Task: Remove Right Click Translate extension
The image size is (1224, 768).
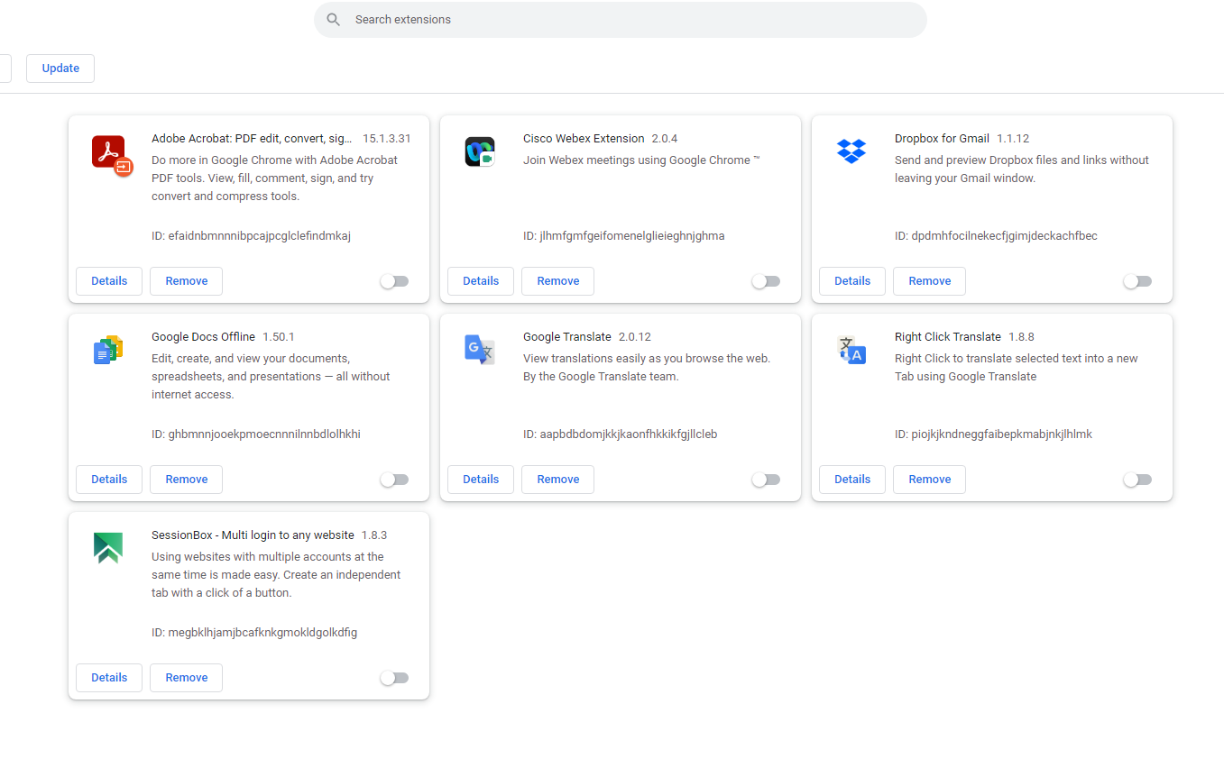Action: (930, 480)
